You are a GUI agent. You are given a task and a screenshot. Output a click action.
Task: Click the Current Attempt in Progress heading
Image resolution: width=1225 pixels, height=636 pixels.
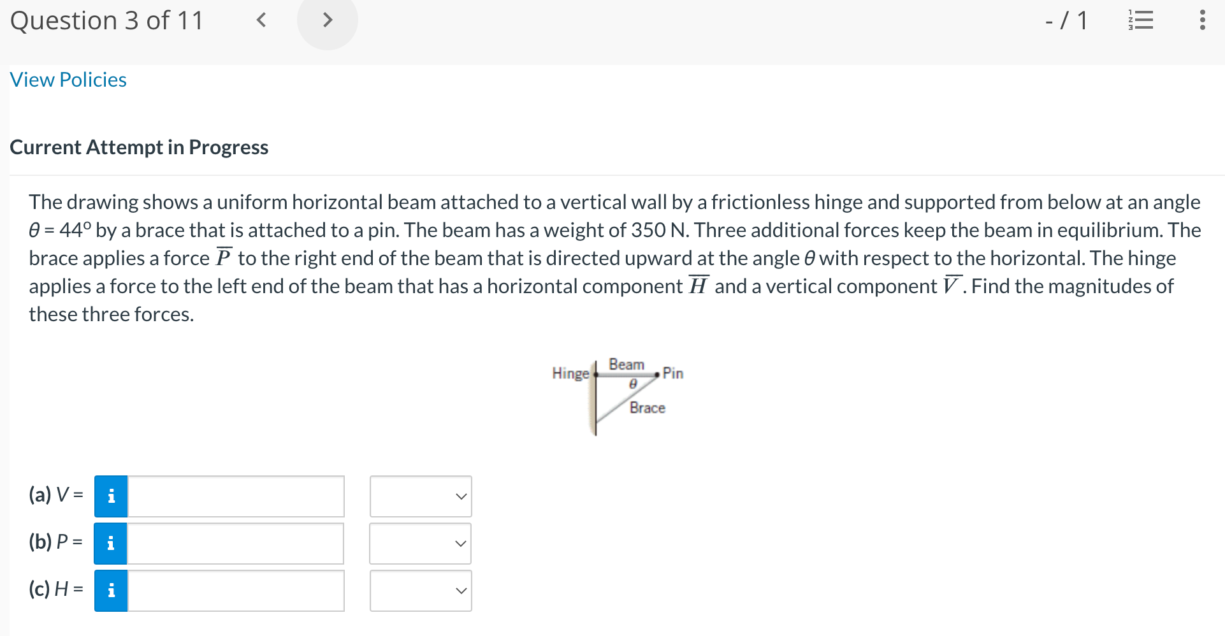point(139,147)
